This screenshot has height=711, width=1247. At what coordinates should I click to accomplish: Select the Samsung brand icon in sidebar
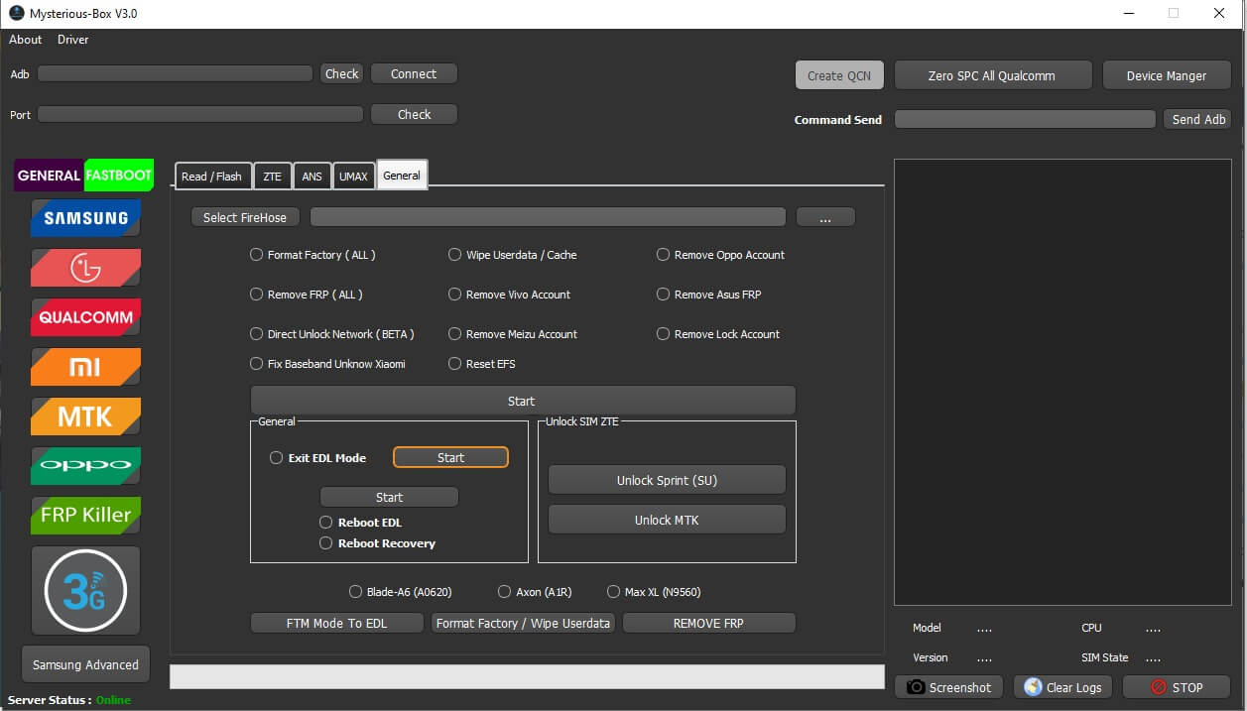[x=85, y=218]
